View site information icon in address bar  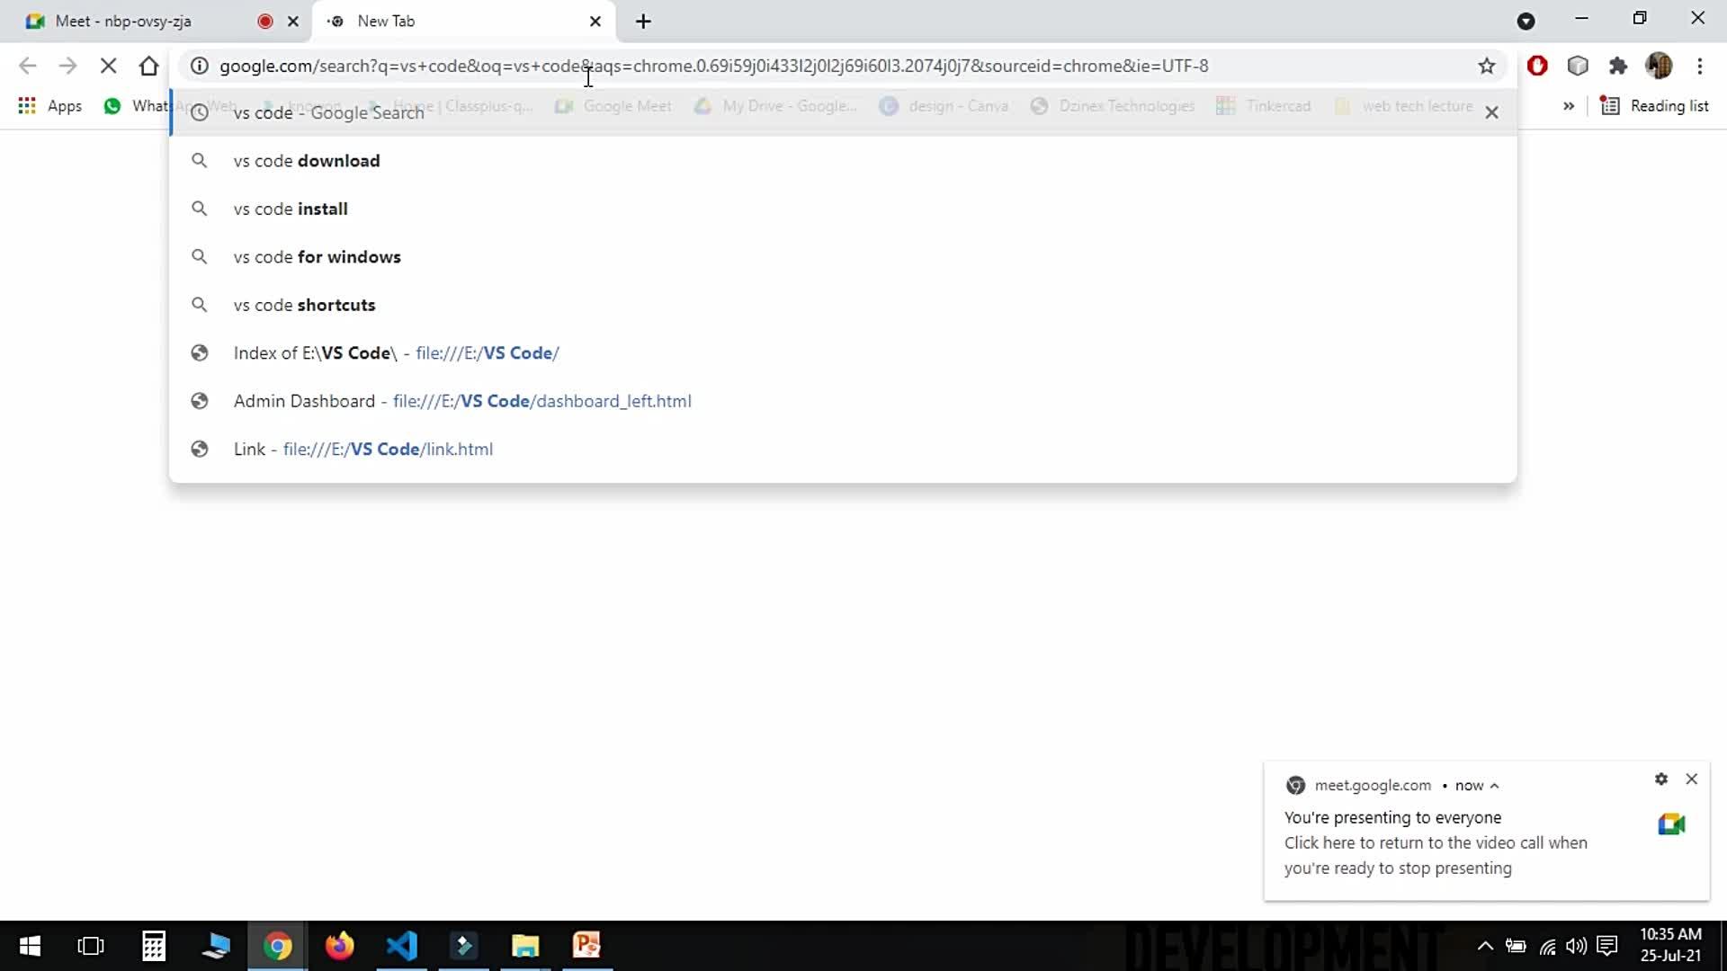click(200, 66)
